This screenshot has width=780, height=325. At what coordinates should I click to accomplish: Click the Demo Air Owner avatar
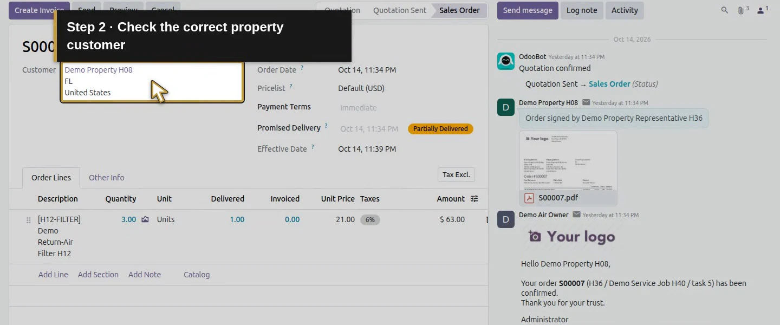pos(506,219)
